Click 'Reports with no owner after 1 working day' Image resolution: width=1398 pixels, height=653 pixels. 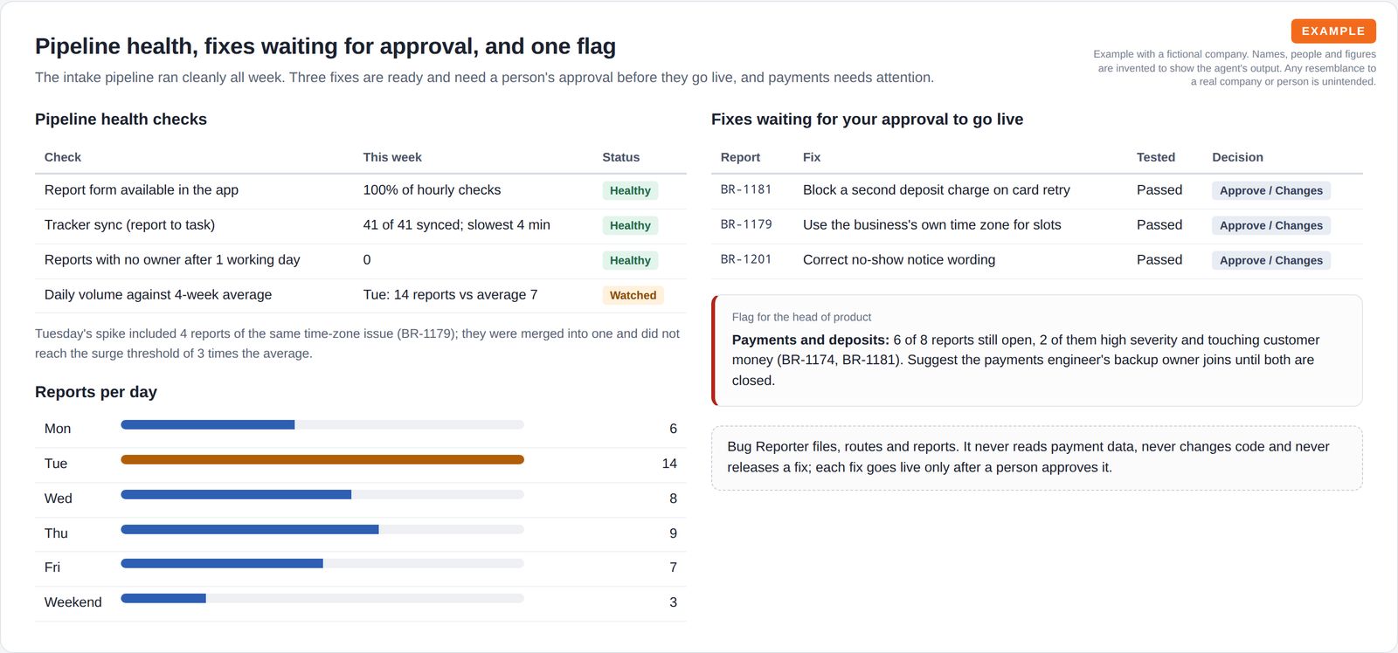pyautogui.click(x=172, y=259)
